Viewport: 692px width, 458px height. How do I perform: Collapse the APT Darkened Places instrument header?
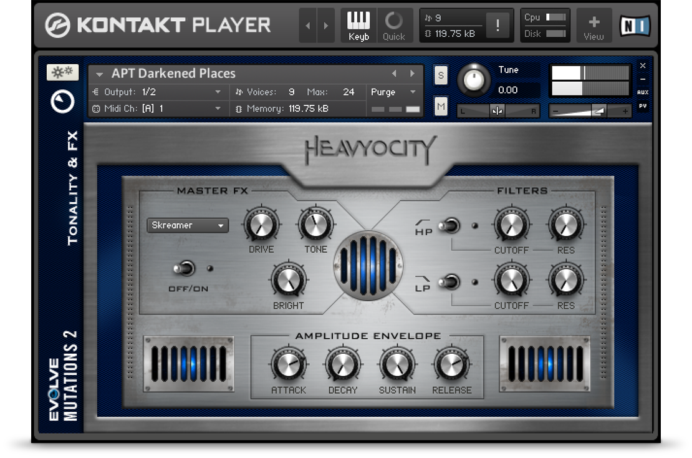(99, 74)
